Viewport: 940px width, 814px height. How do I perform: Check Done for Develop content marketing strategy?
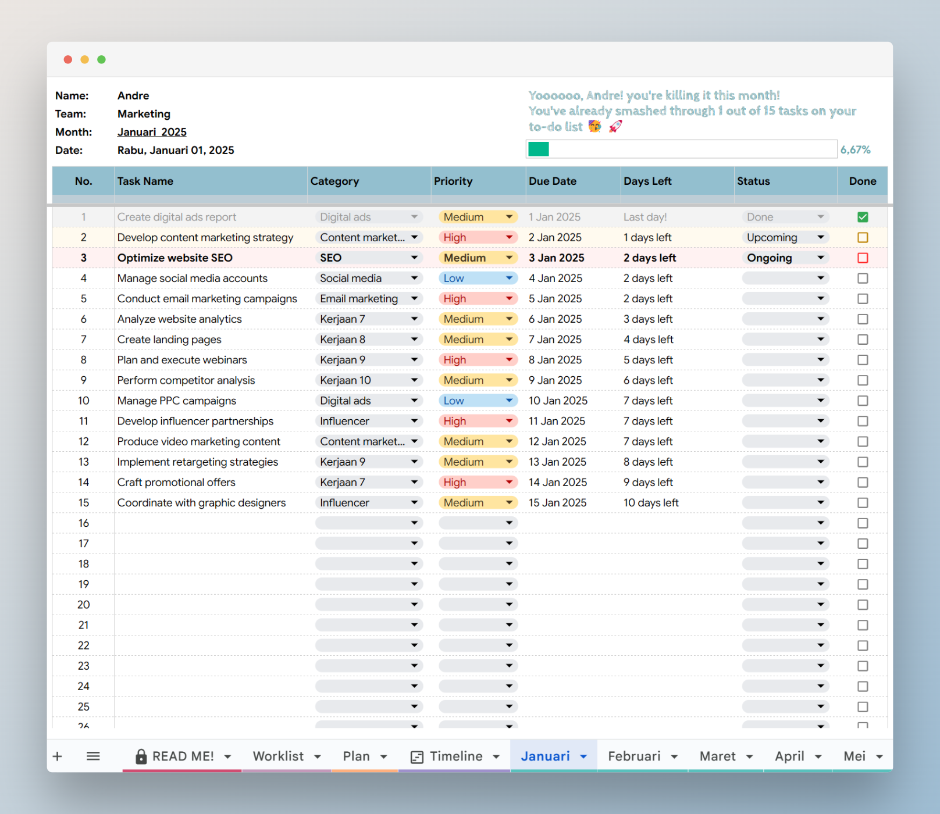click(x=863, y=237)
